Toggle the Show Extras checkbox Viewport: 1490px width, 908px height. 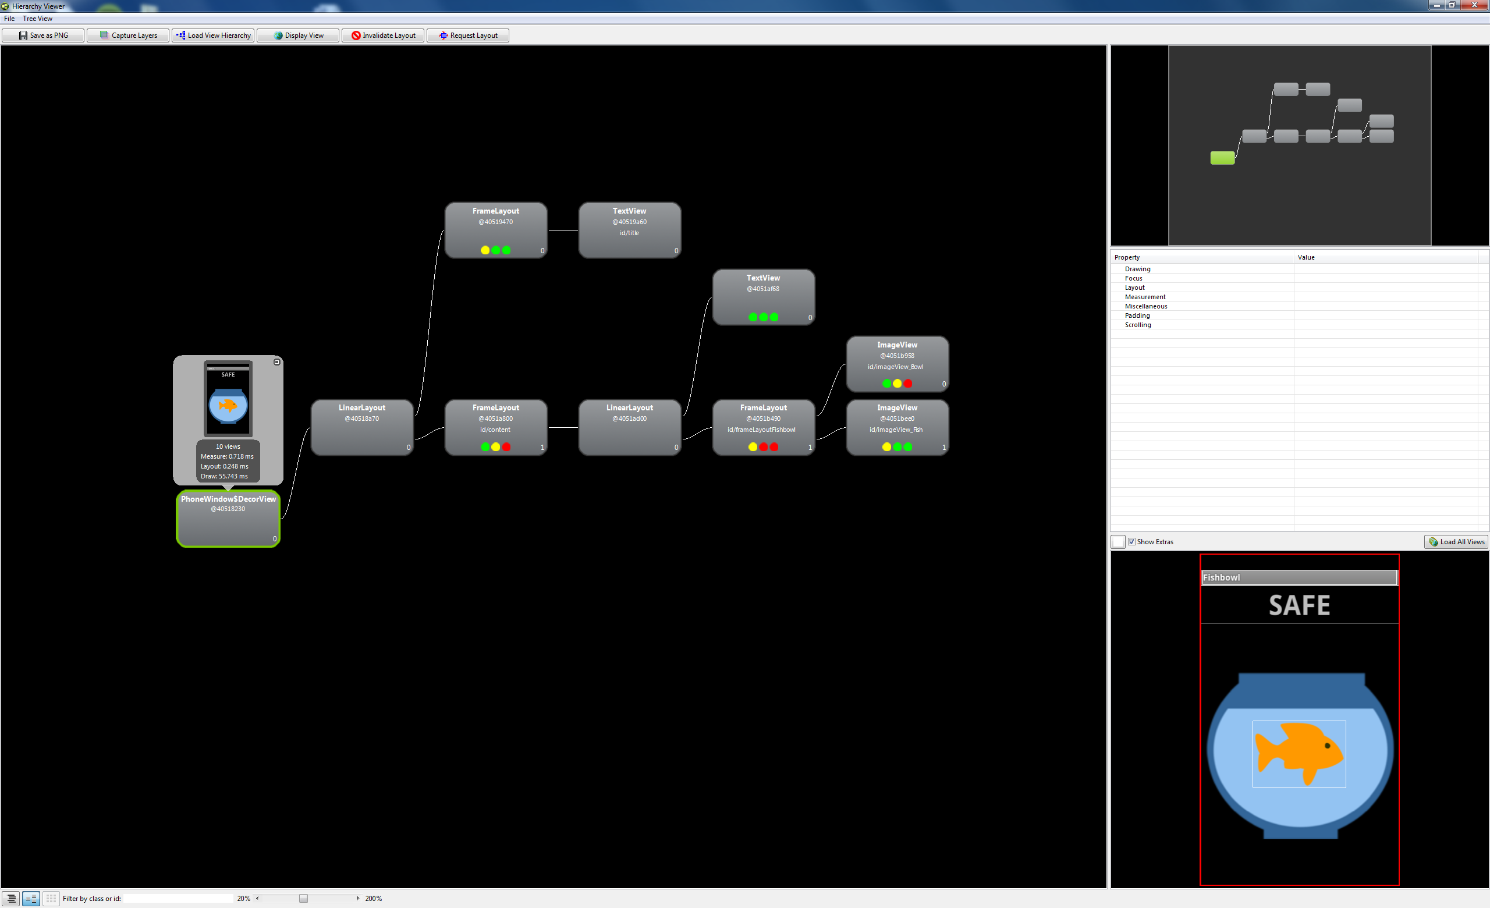coord(1131,542)
